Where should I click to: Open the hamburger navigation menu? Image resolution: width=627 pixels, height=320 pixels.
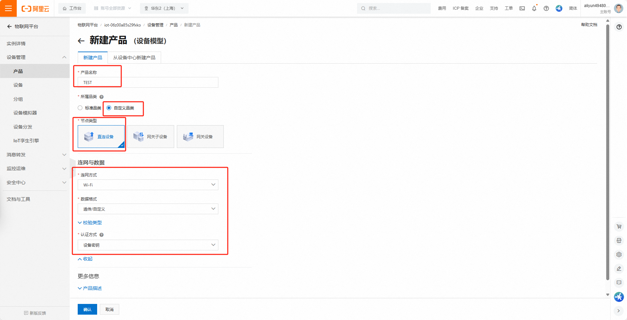pyautogui.click(x=8, y=8)
